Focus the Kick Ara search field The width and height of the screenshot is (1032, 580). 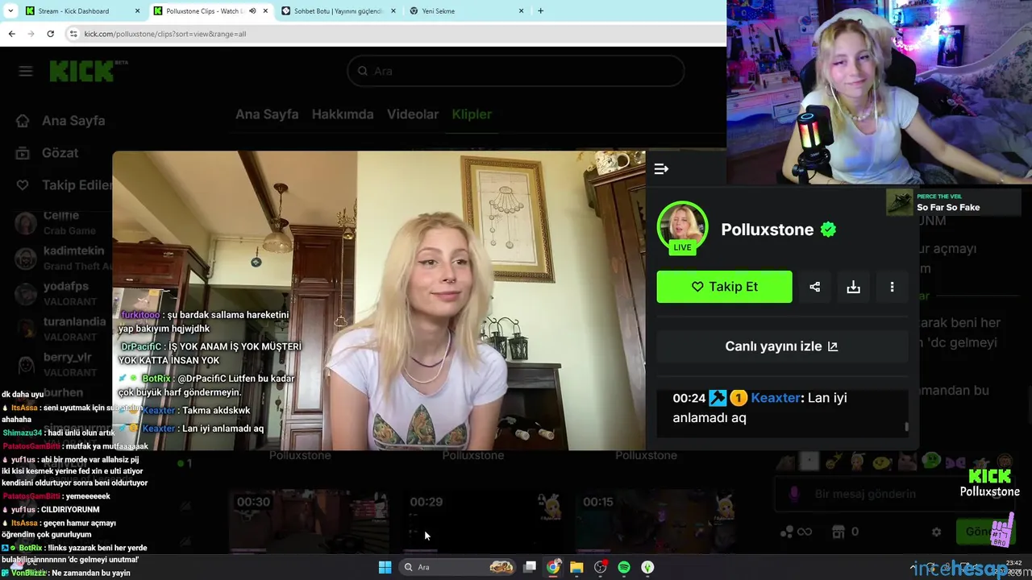coord(516,71)
